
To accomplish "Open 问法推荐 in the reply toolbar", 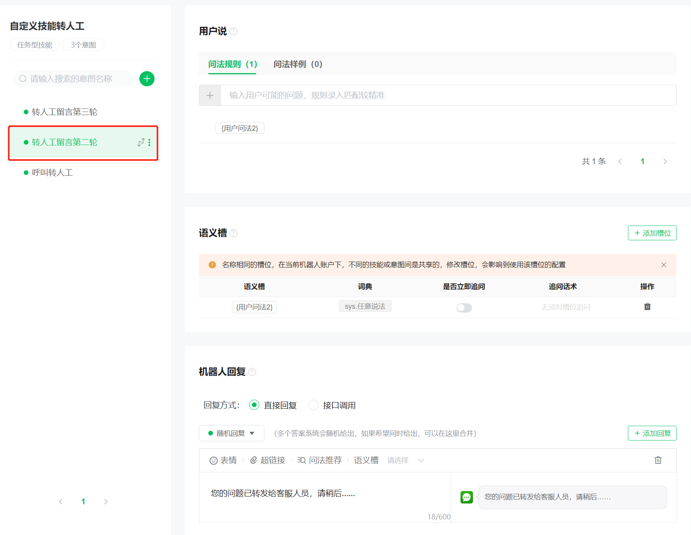I will (x=320, y=460).
